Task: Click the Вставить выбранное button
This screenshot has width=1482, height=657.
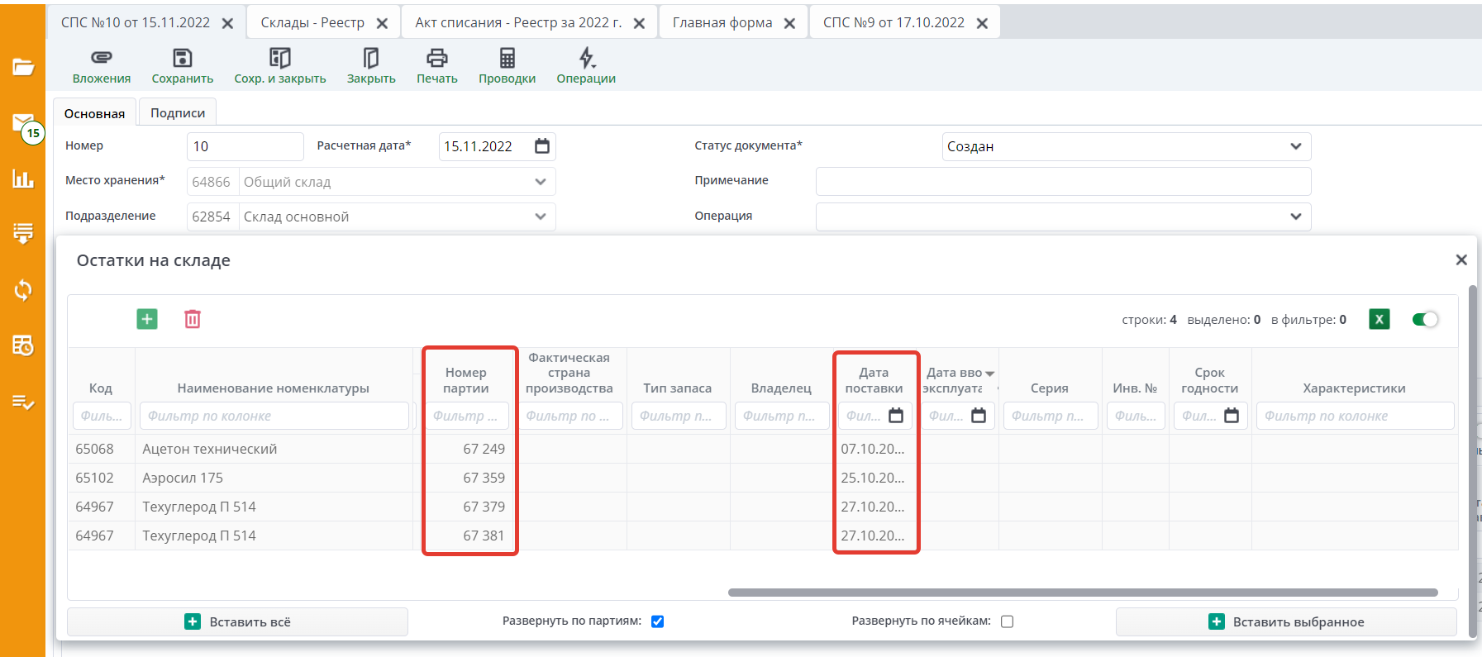Action: (1286, 621)
